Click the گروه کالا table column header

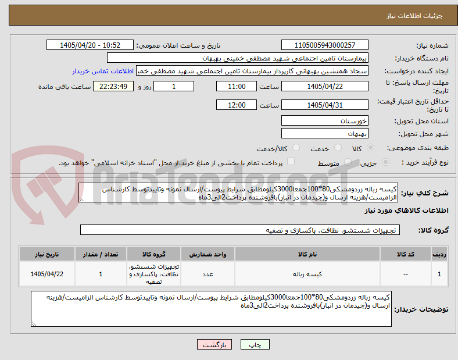[153, 254]
